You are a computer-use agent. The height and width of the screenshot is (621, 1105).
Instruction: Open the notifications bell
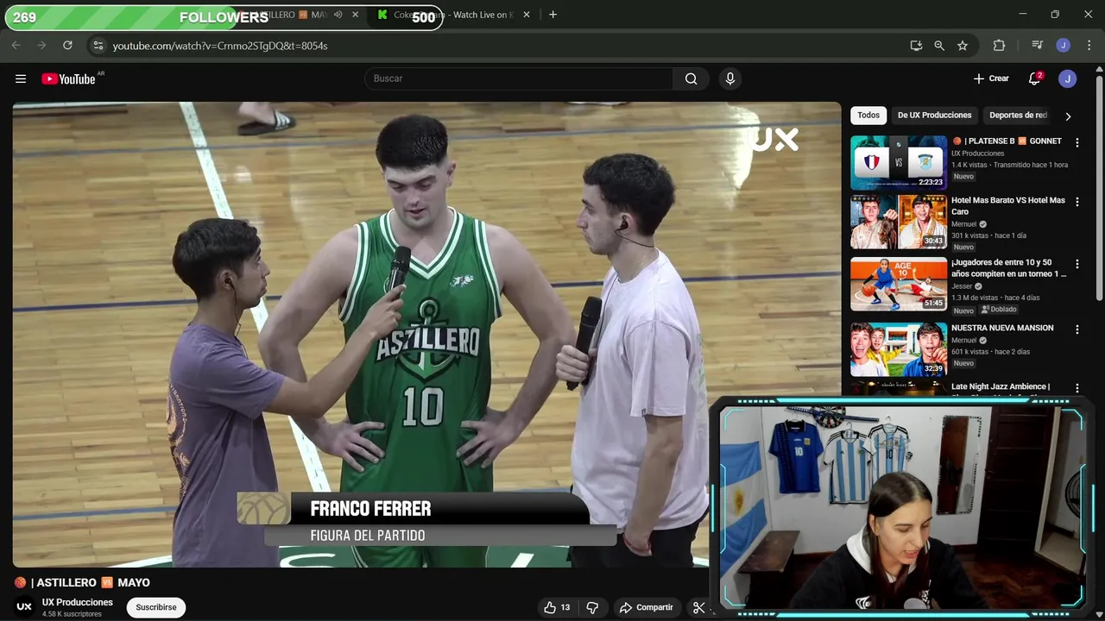click(1034, 78)
